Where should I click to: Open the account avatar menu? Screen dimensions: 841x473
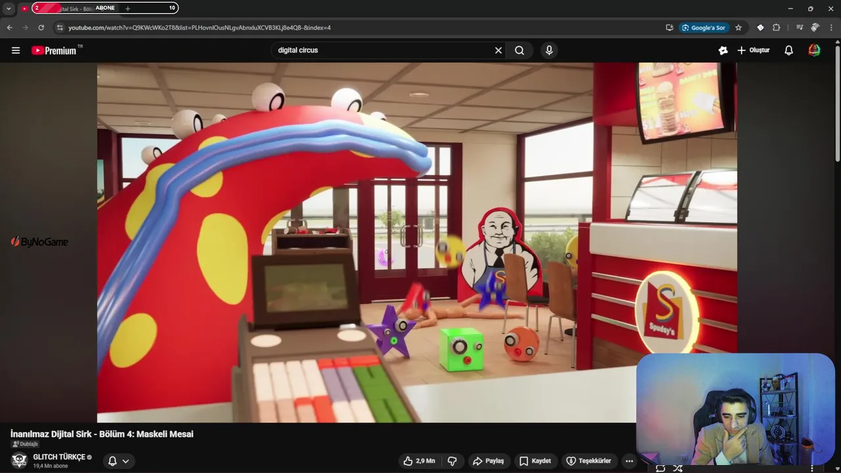[x=814, y=50]
